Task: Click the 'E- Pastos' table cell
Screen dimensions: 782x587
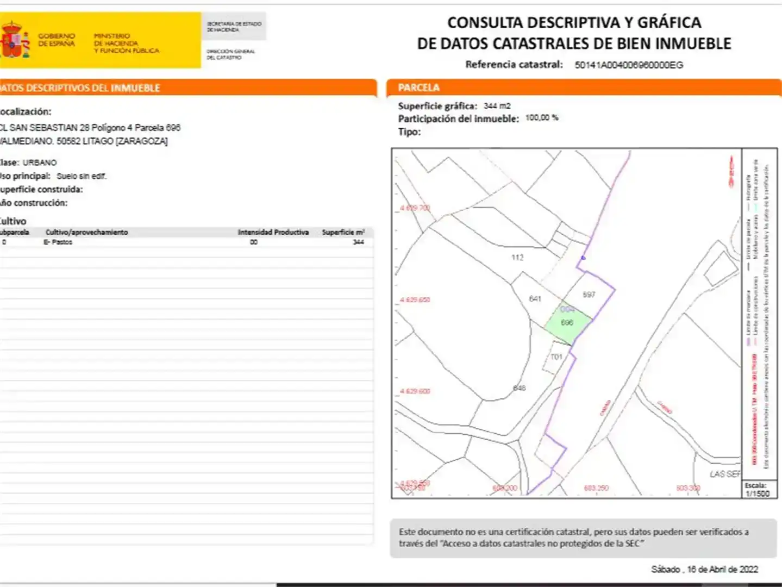Action: (x=58, y=242)
